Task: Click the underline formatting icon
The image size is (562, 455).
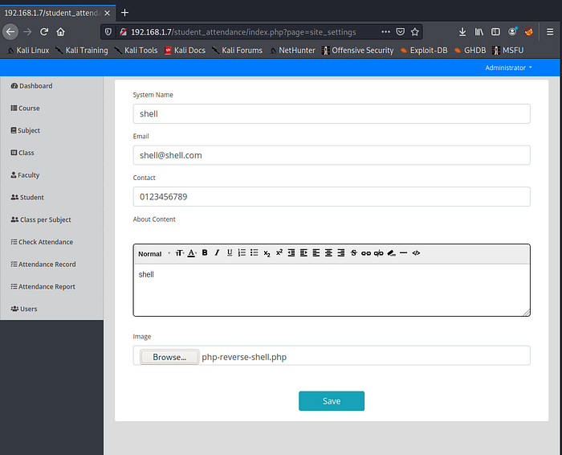Action: click(x=230, y=253)
